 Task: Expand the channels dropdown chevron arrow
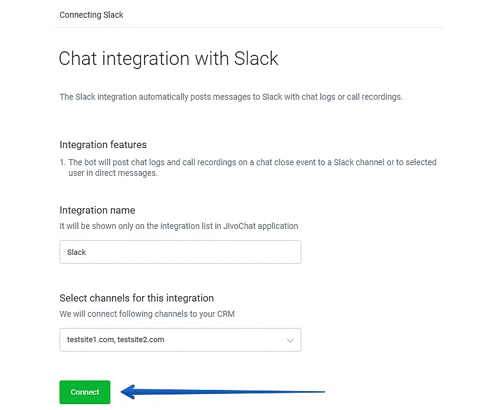coord(290,340)
